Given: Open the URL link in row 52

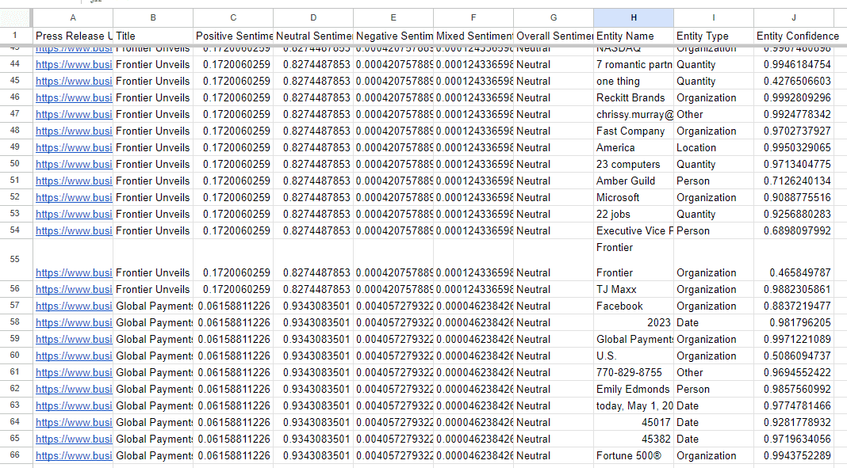Looking at the screenshot, I should click(74, 197).
